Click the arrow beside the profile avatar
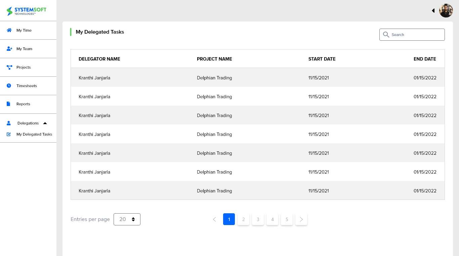Image resolution: width=459 pixels, height=256 pixels. click(433, 11)
